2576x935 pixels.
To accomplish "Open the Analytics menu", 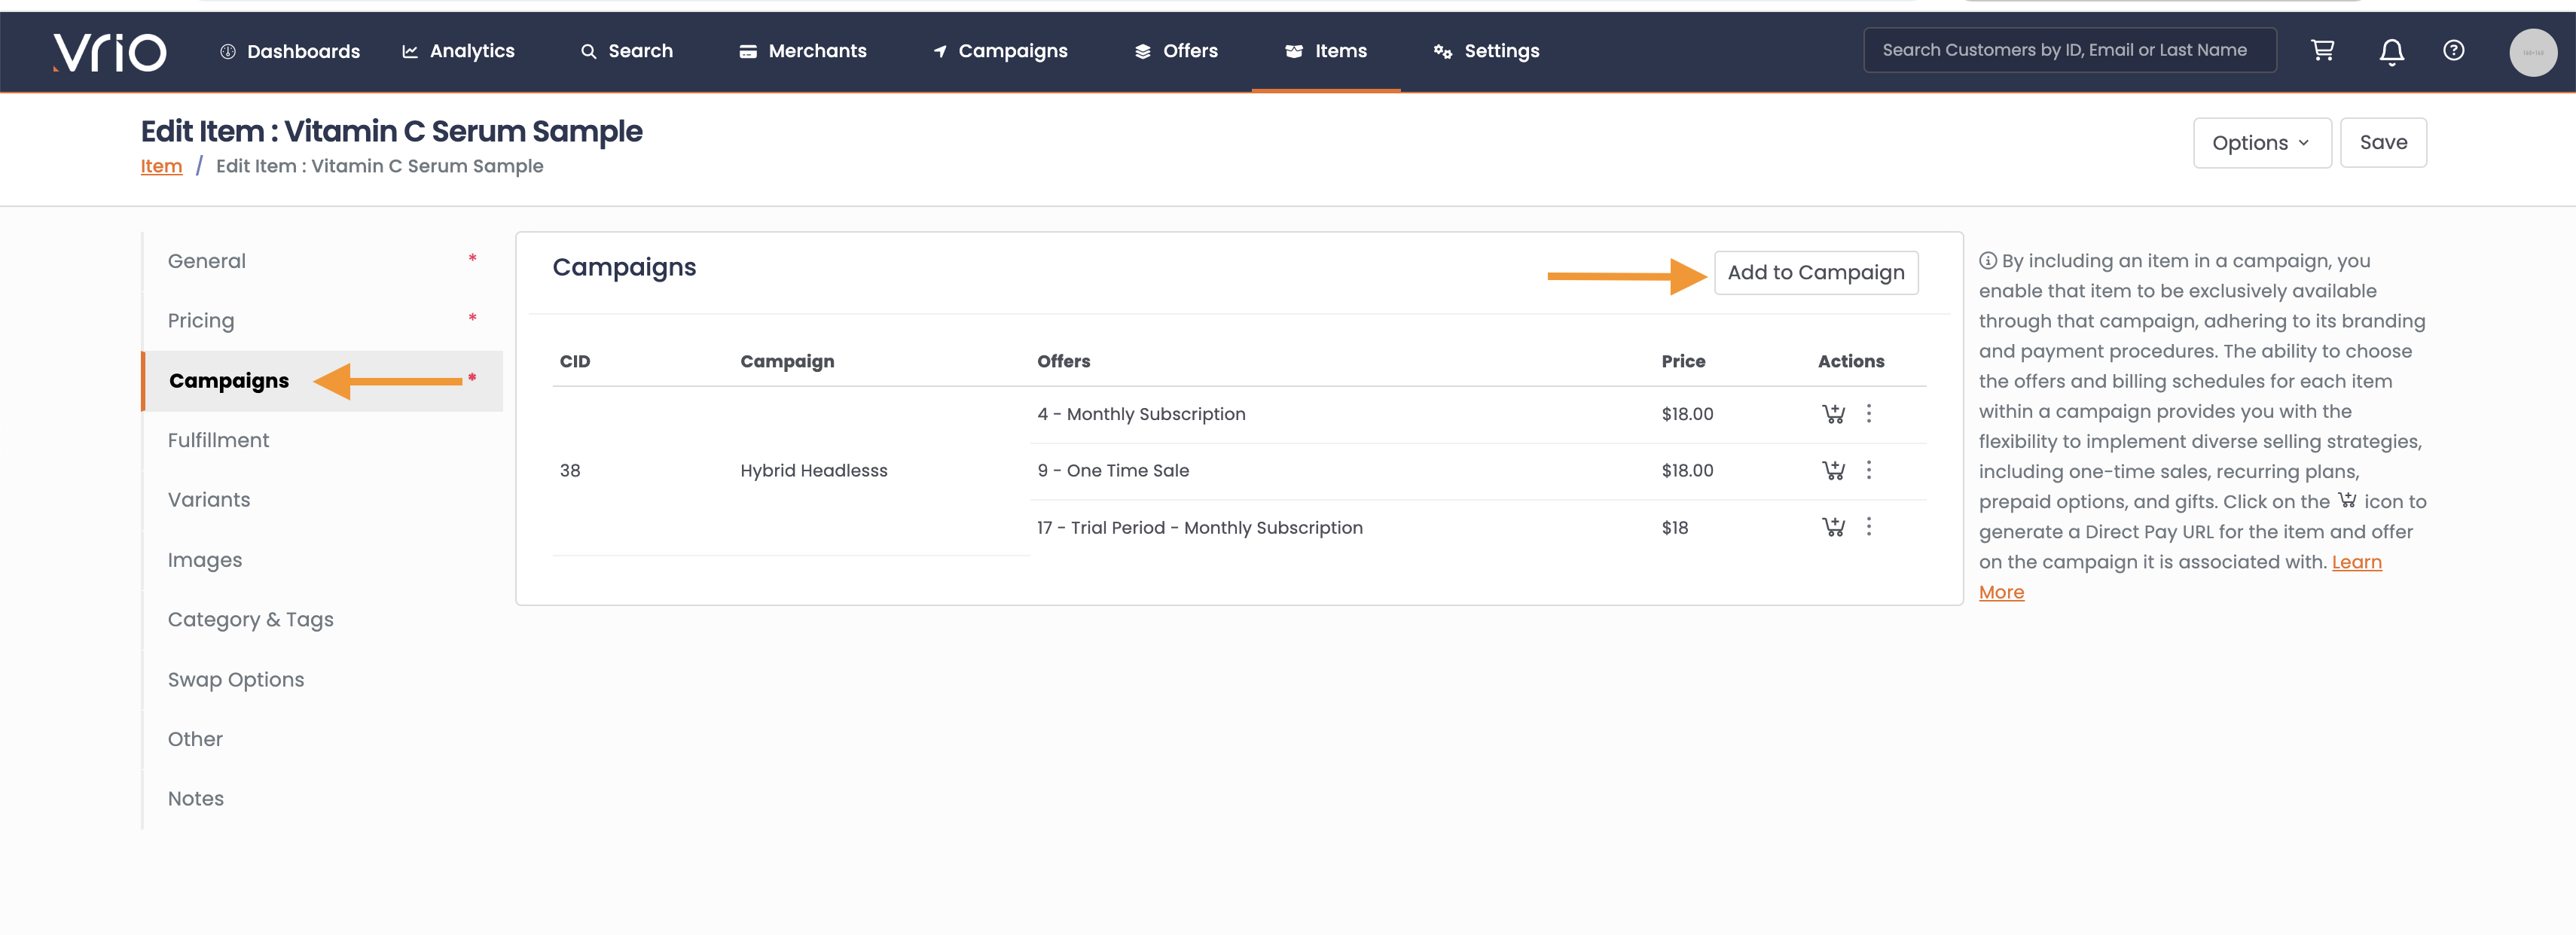I will [x=458, y=51].
